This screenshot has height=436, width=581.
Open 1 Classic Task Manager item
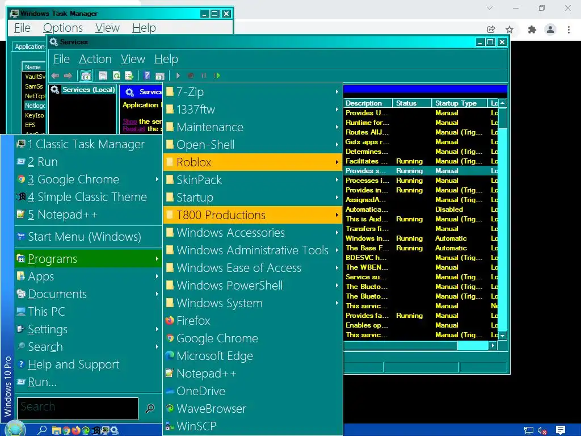89,144
